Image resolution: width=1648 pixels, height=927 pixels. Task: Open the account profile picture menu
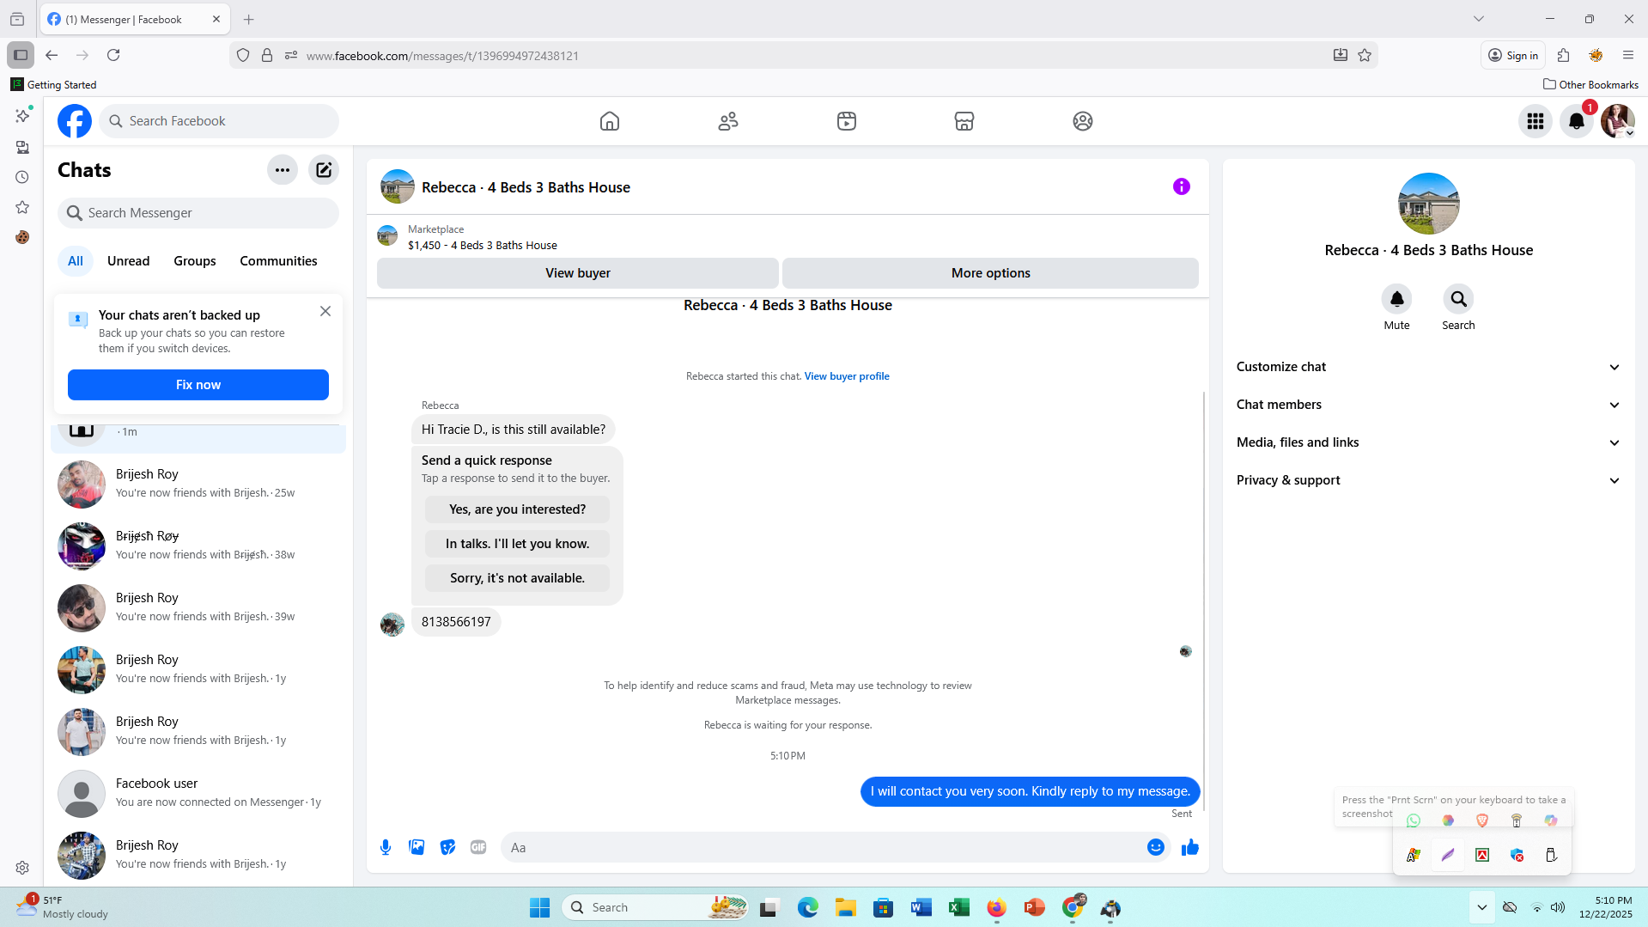tap(1618, 121)
